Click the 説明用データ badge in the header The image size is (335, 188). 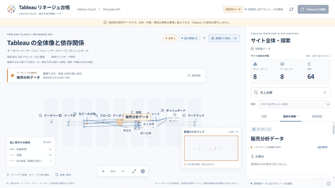[x=233, y=9]
